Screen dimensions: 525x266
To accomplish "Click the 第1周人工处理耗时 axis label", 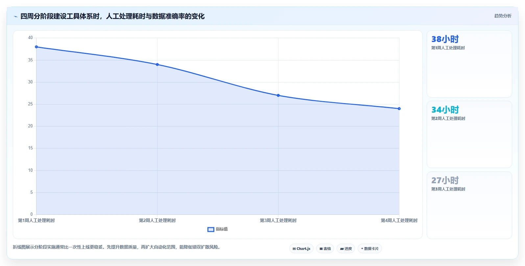I will click(36, 220).
